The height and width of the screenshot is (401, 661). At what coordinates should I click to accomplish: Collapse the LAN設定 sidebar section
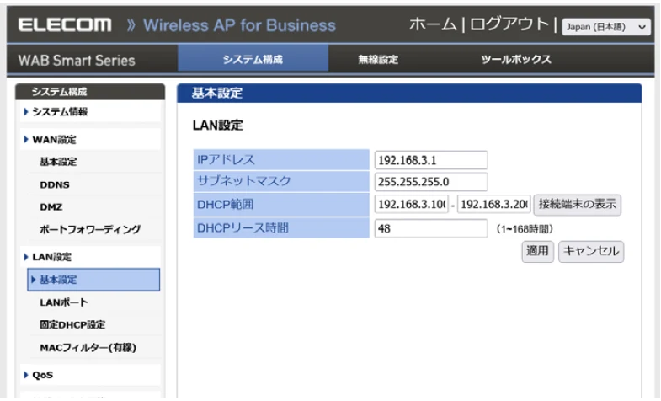click(x=90, y=257)
